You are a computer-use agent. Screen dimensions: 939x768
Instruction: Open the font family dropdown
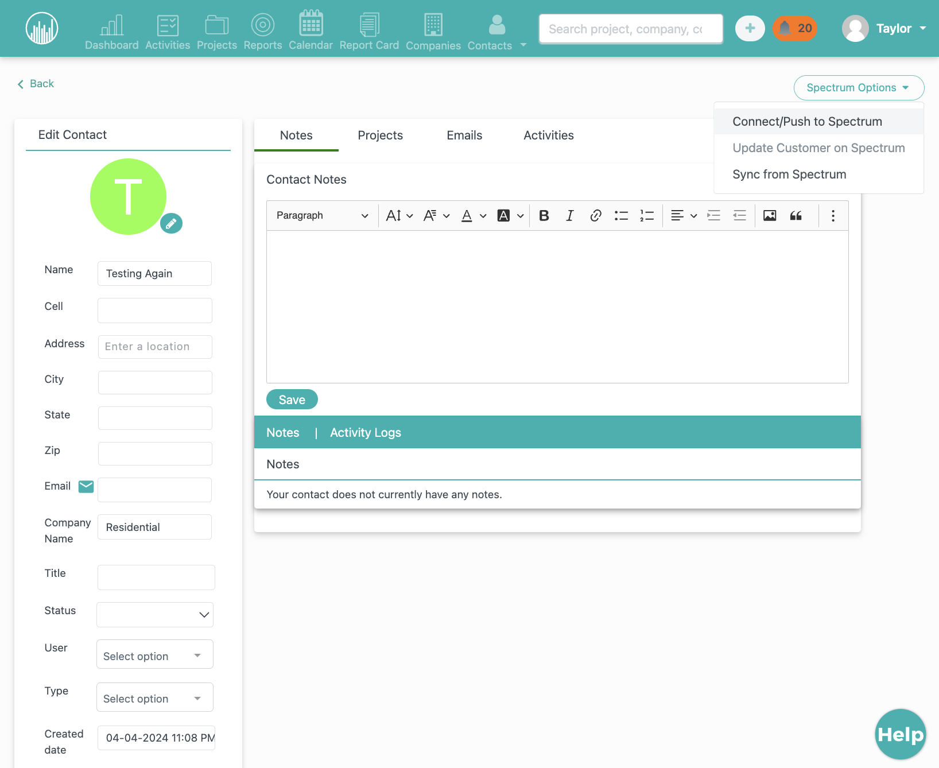pyautogui.click(x=436, y=216)
